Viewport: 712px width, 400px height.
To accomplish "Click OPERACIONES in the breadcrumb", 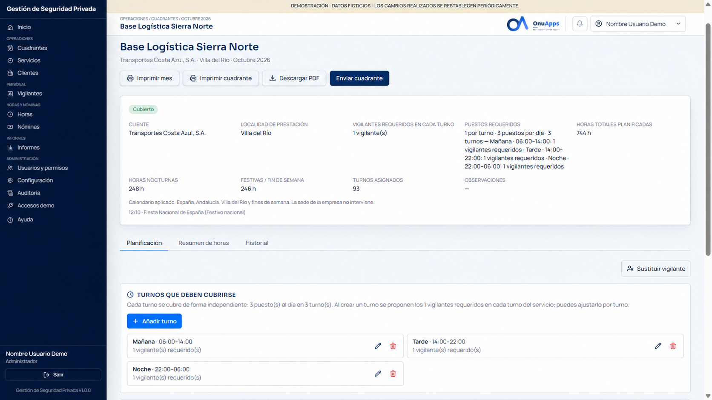I will (x=134, y=19).
